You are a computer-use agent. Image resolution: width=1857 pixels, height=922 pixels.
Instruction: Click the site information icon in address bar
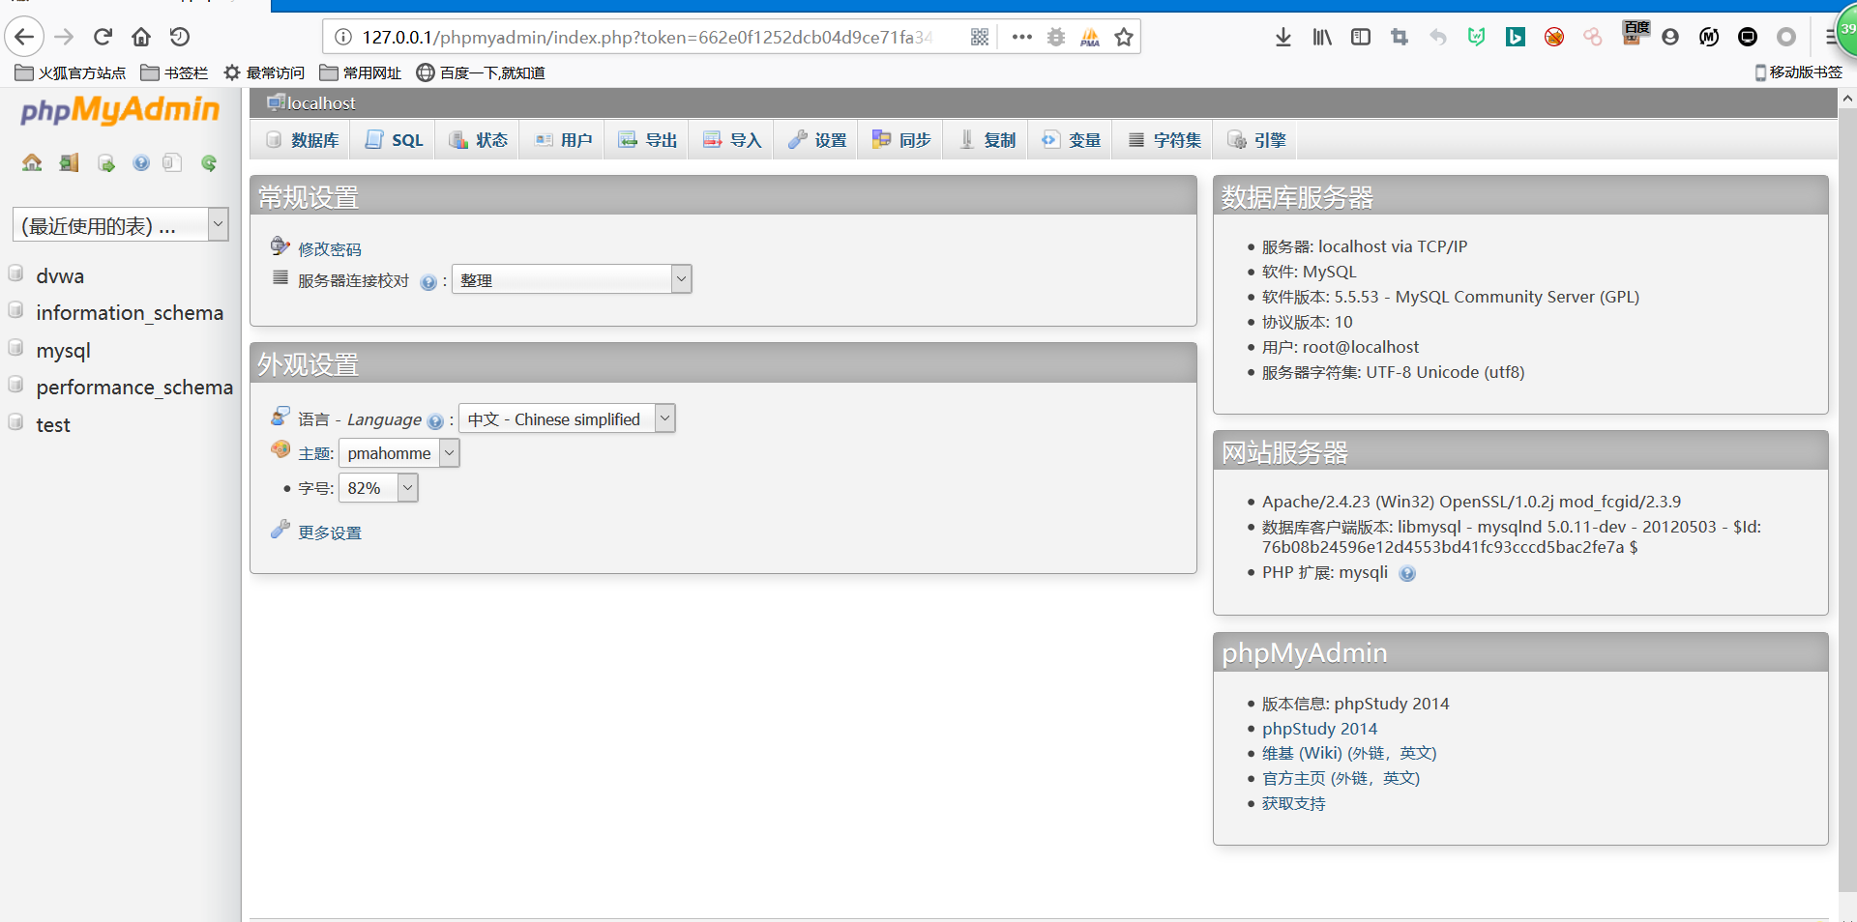coord(342,37)
